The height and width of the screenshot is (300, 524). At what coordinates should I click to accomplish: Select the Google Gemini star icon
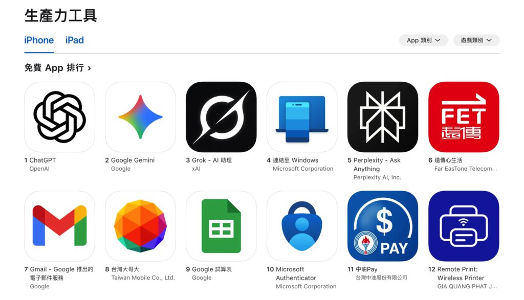(140, 117)
